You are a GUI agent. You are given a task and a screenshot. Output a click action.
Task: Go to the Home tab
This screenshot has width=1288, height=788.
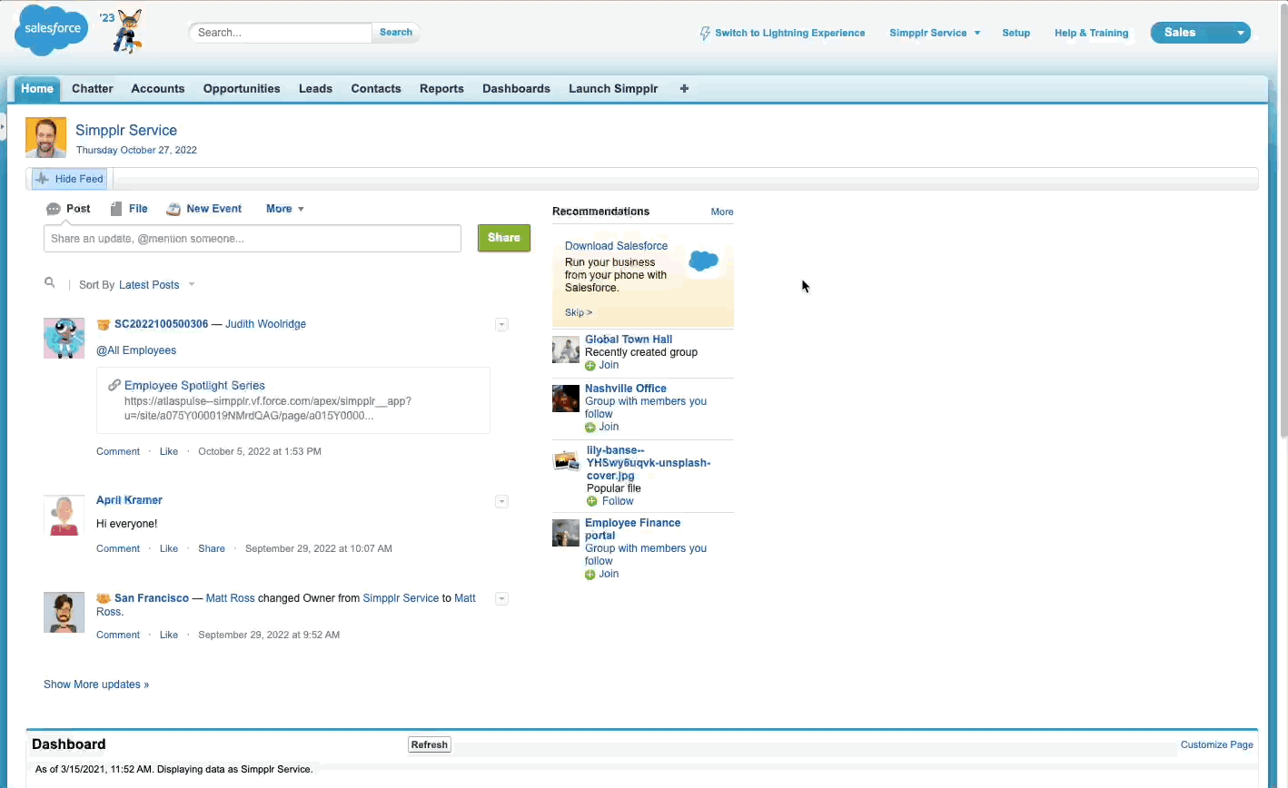tap(37, 88)
